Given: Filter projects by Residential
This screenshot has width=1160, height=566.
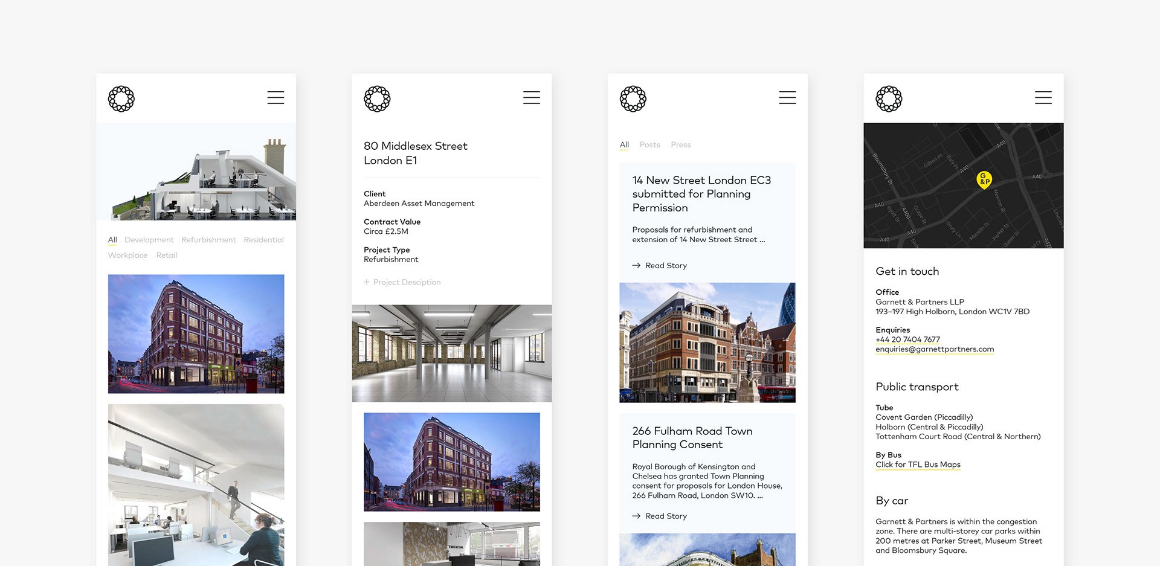Looking at the screenshot, I should point(264,240).
